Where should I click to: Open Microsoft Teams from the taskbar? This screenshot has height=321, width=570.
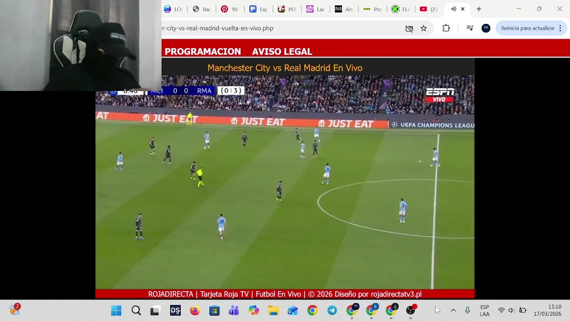point(234,311)
